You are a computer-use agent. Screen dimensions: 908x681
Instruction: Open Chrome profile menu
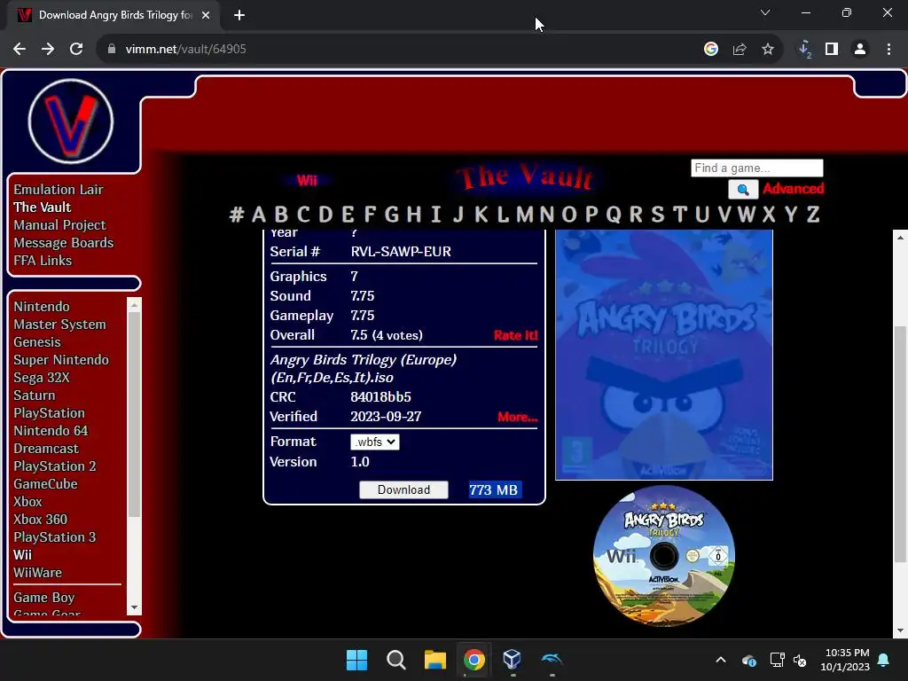coord(860,50)
